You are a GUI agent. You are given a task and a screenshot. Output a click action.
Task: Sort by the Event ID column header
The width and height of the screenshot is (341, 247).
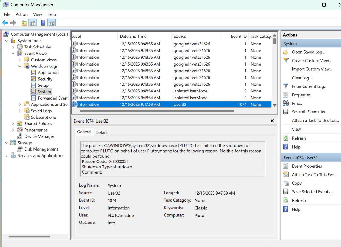[x=234, y=36]
